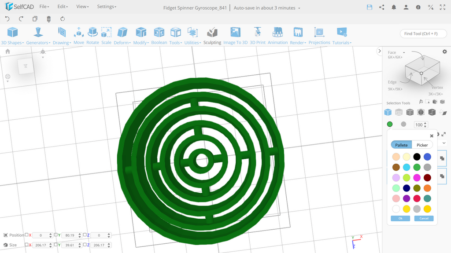Toggle the Size Y checkbox
Image resolution: width=451 pixels, height=253 pixels.
point(56,245)
